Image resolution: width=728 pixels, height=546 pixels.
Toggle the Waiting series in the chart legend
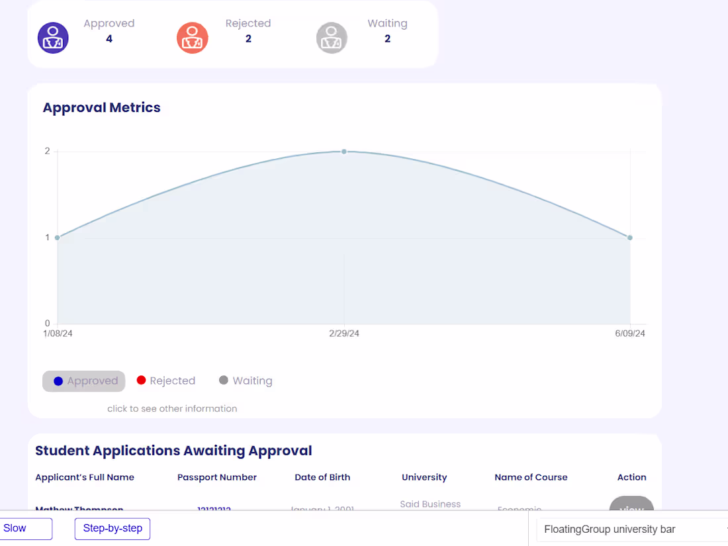(246, 381)
